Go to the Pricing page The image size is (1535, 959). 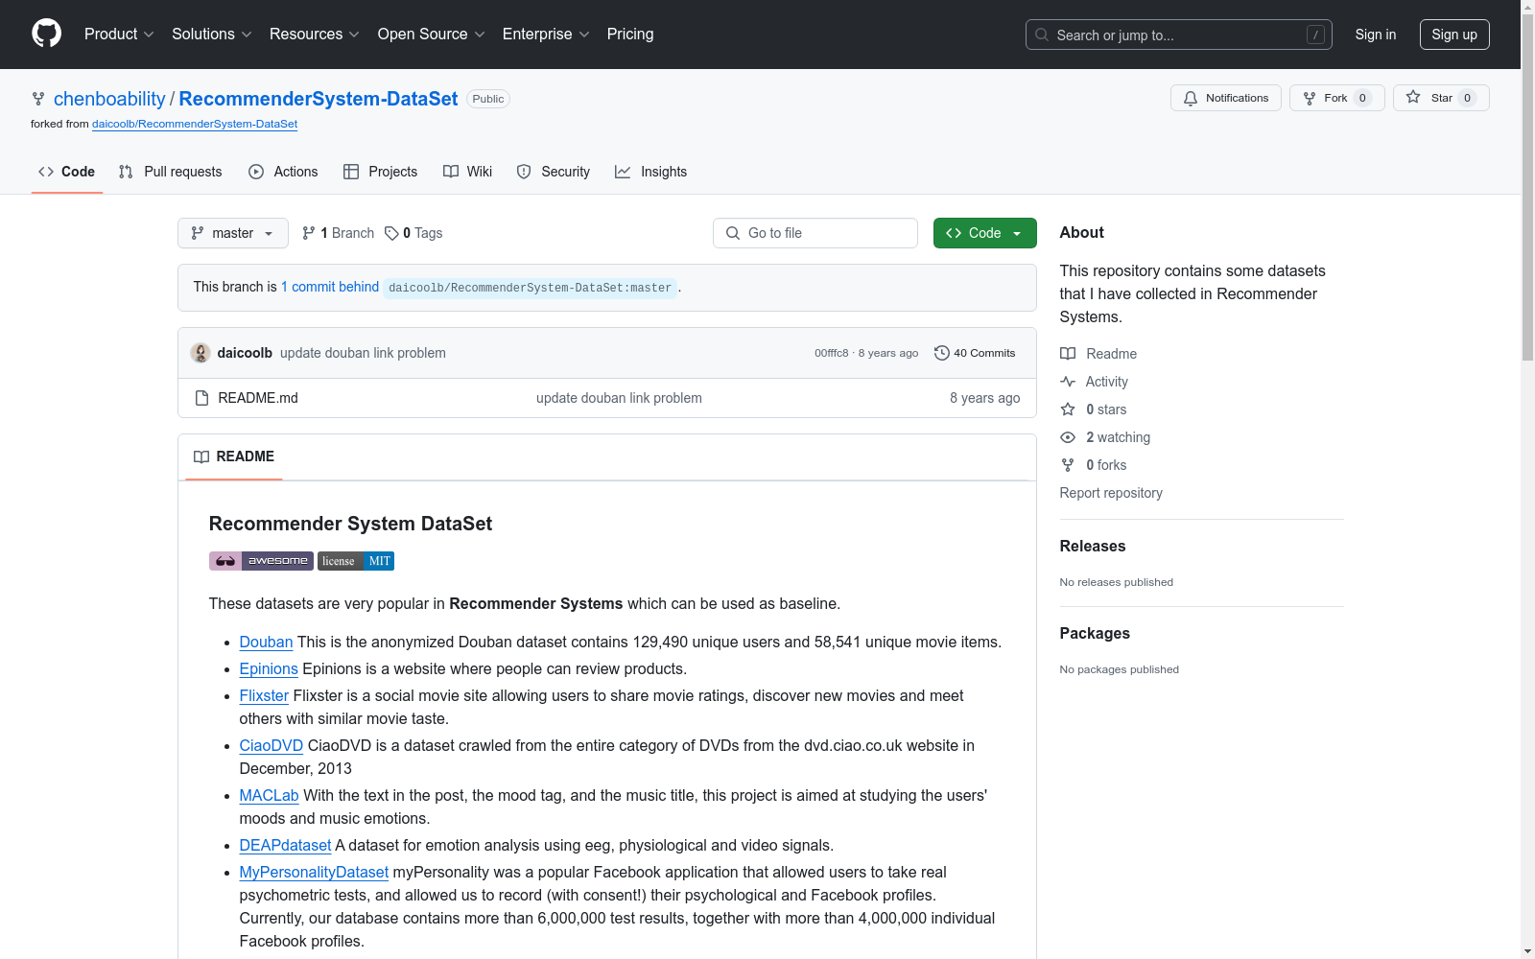630,35
